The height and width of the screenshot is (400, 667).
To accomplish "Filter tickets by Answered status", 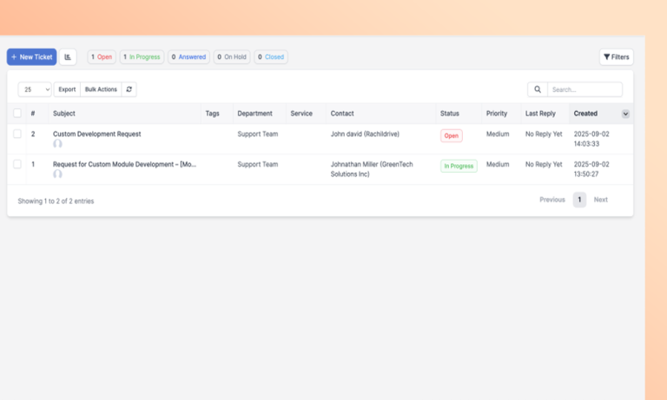I will [188, 57].
